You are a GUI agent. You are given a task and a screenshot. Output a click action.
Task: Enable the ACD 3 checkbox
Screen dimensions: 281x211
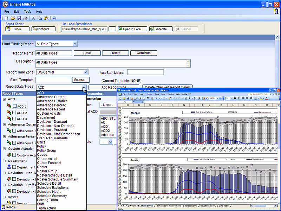[x=15, y=119]
